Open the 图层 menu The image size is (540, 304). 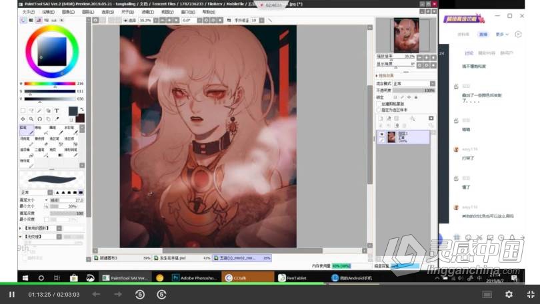click(x=88, y=12)
